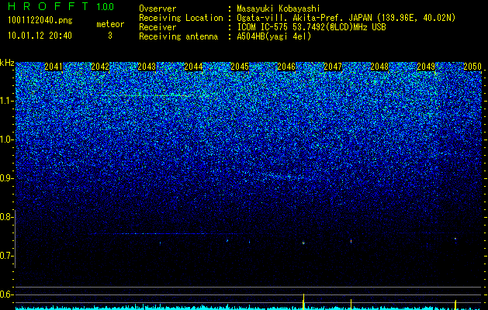
Task: Click the 2046 time marker
Action: coord(286,67)
